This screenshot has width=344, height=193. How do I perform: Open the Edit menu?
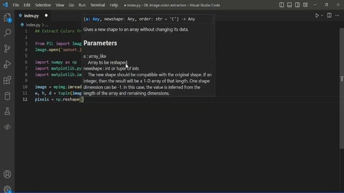point(27,5)
